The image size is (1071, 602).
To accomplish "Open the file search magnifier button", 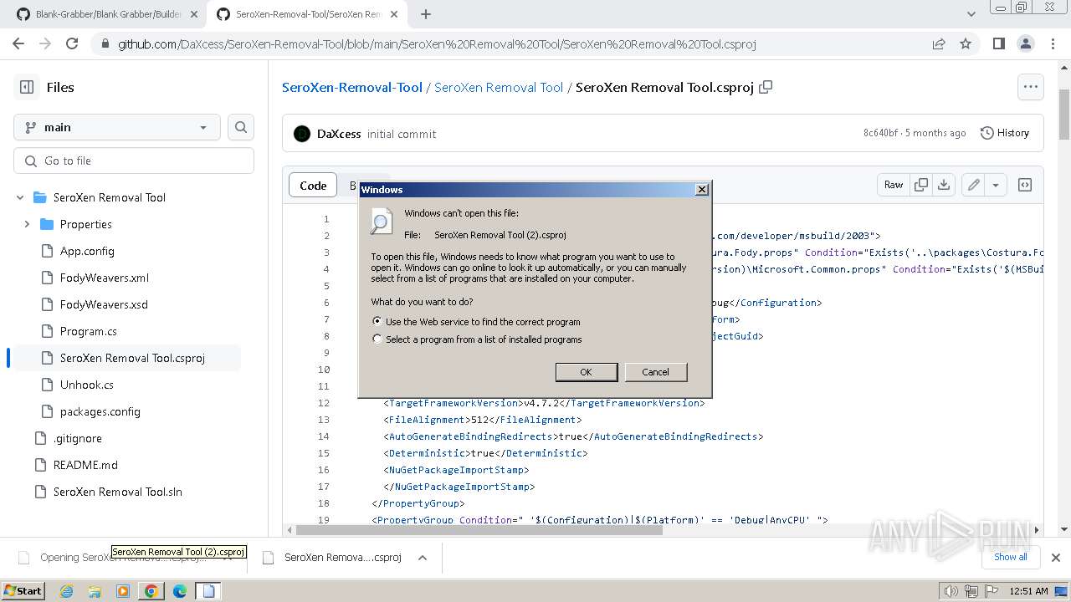I will click(241, 127).
